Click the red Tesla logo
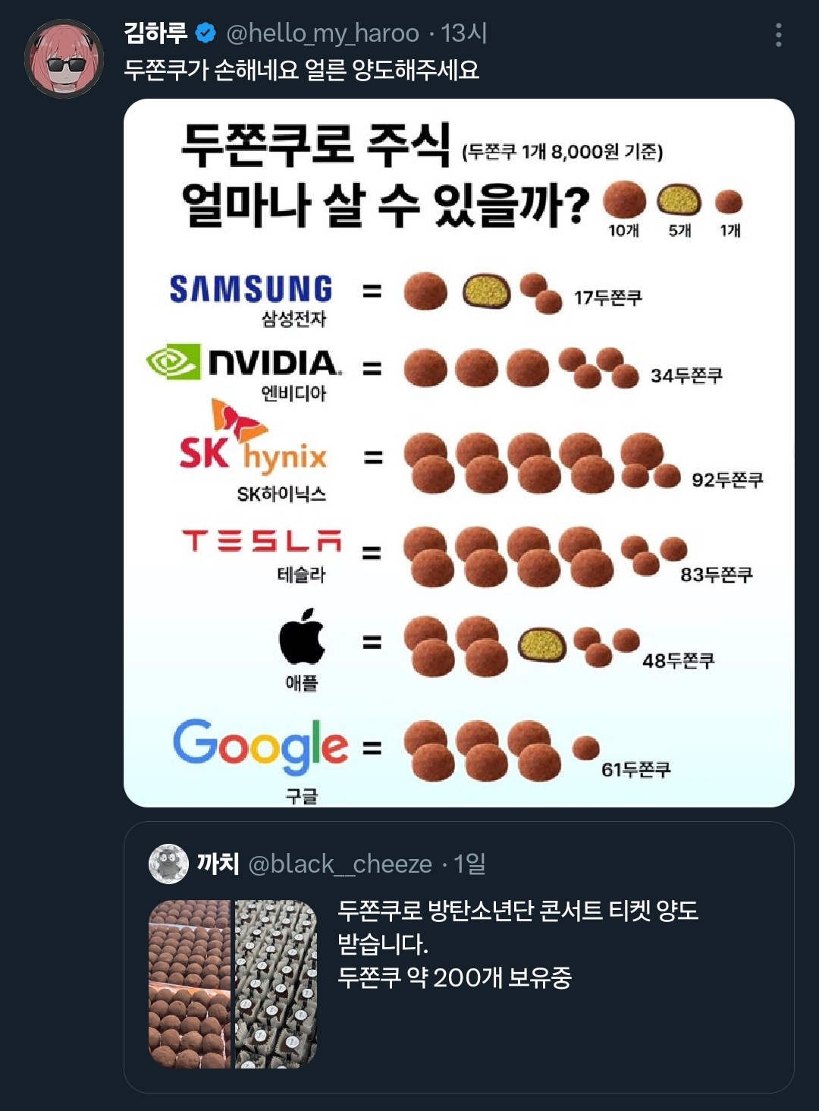The width and height of the screenshot is (819, 1111). (x=262, y=540)
